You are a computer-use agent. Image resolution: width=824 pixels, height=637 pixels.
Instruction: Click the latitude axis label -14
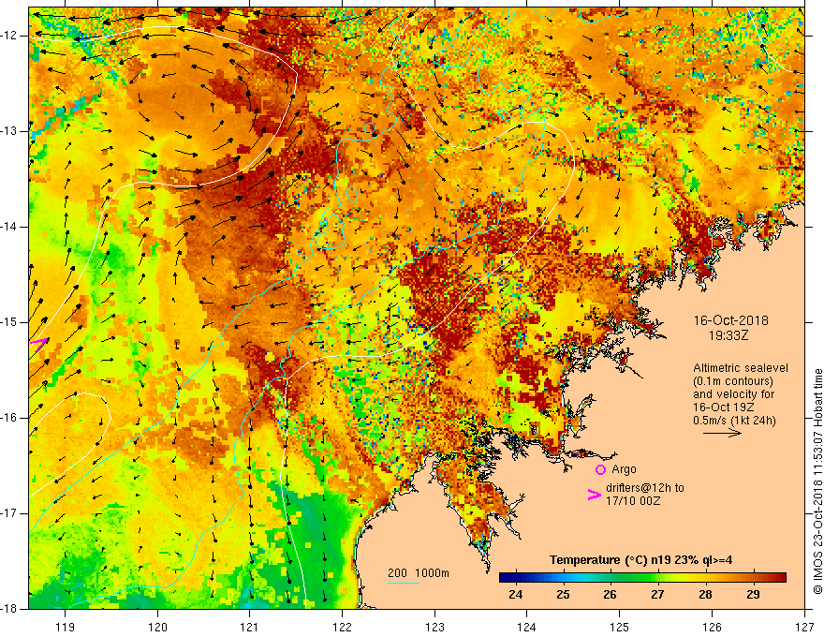click(9, 227)
